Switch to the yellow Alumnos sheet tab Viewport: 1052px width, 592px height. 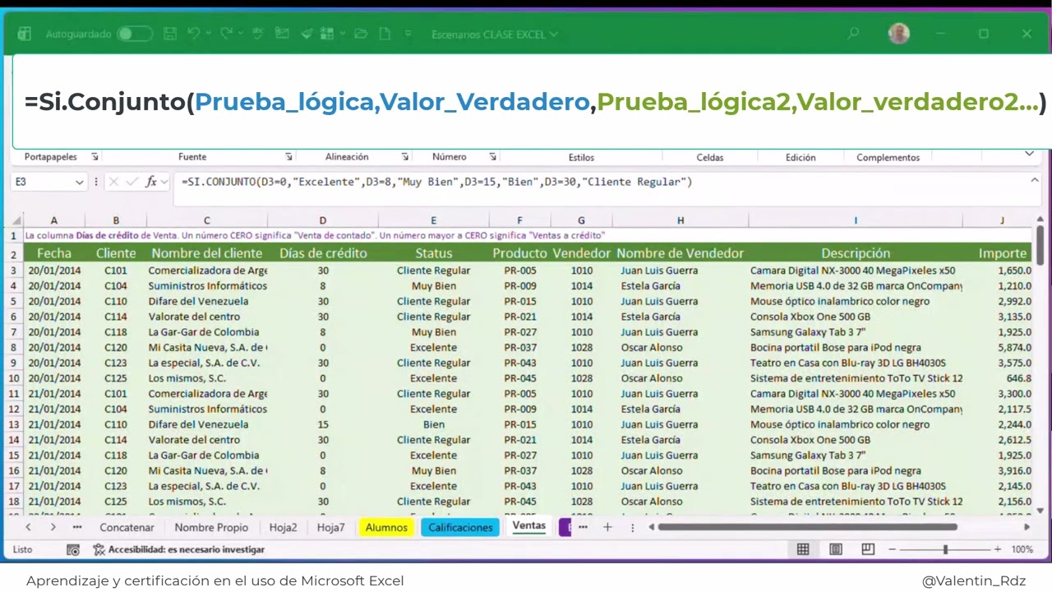click(386, 528)
